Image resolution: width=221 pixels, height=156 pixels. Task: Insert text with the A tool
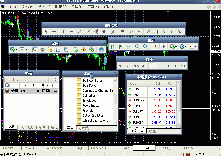(164, 31)
